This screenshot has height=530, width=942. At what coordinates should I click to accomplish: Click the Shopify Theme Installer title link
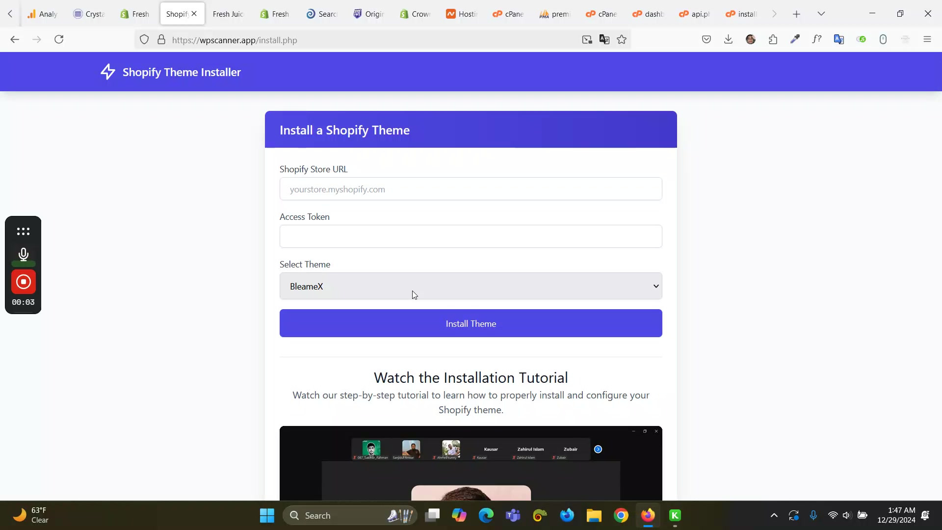click(182, 72)
